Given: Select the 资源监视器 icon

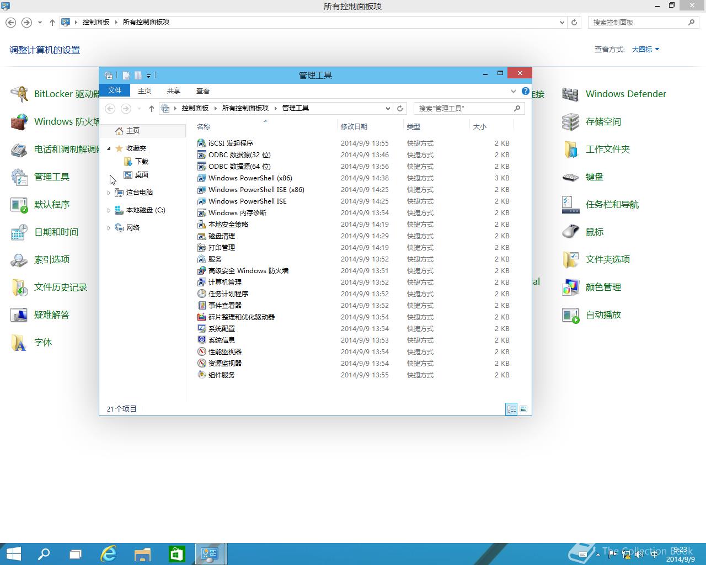Looking at the screenshot, I should (202, 363).
